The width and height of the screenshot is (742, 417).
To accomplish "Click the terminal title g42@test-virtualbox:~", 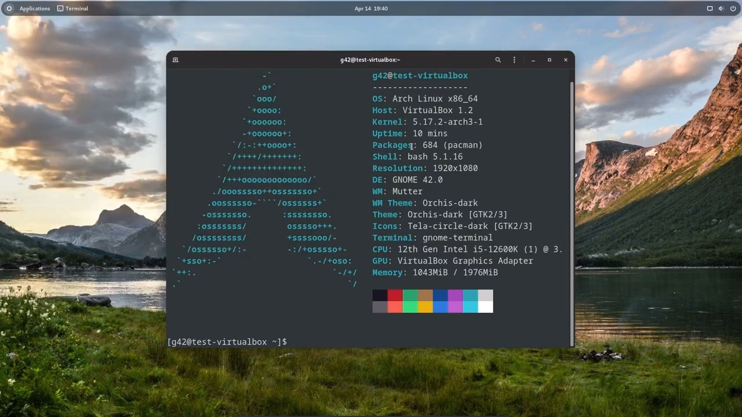I will point(370,60).
